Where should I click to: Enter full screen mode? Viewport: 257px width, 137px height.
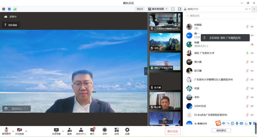[173, 9]
